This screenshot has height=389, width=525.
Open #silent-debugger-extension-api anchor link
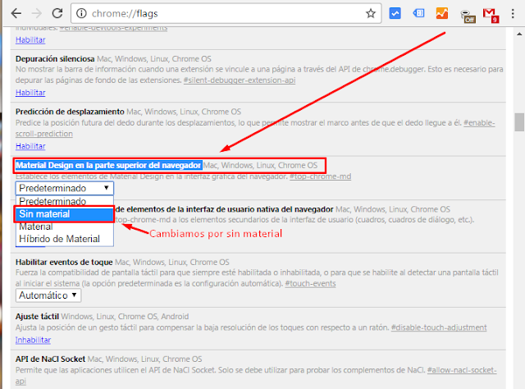240,80
